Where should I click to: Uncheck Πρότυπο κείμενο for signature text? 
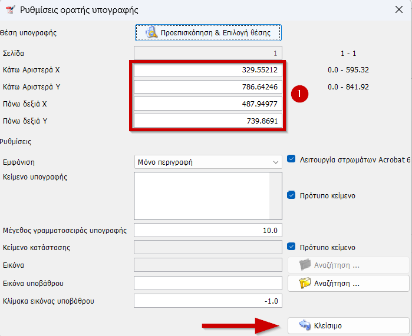click(291, 195)
